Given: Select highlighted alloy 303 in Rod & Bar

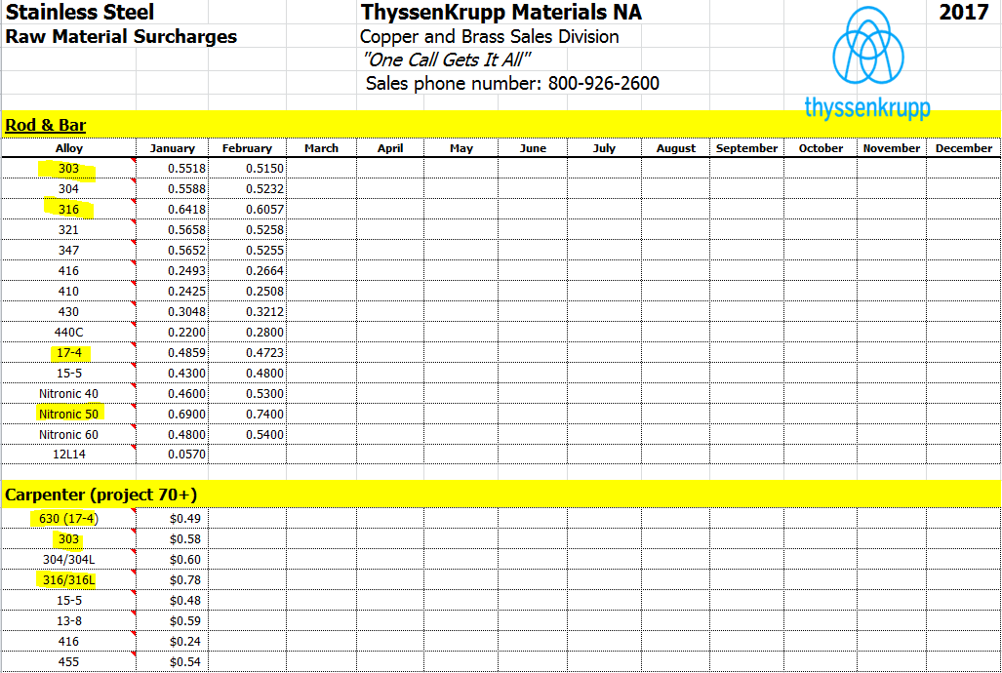Looking at the screenshot, I should click(68, 169).
